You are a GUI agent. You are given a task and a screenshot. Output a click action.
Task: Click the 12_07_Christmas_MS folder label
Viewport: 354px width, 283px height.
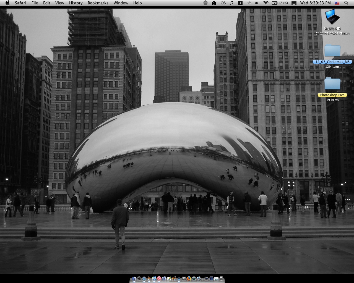[332, 62]
